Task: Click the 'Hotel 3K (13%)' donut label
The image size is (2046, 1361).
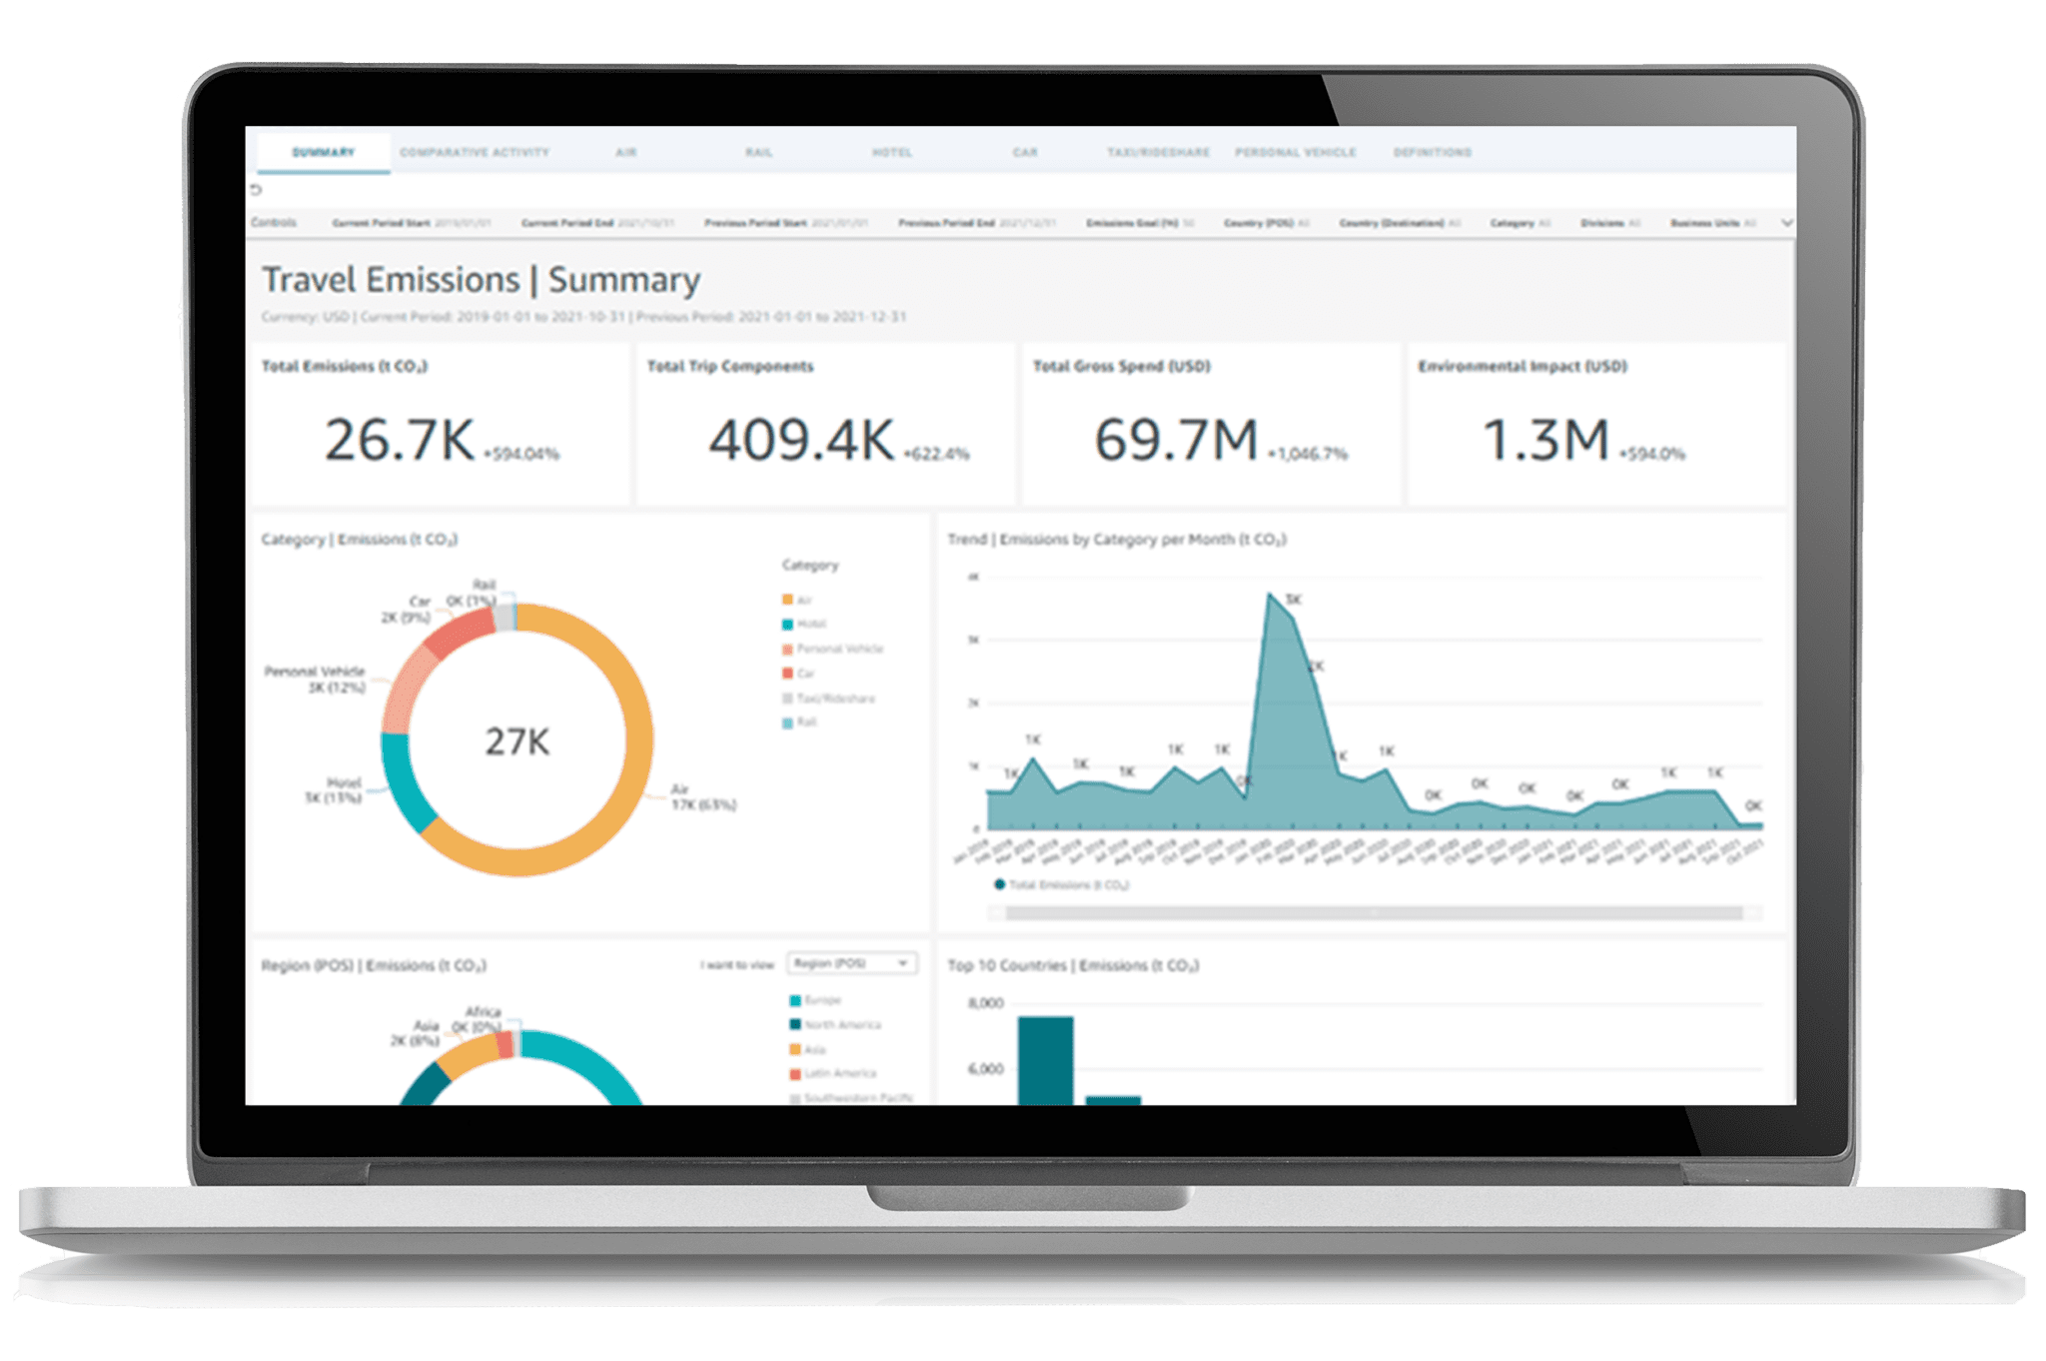Action: [333, 789]
